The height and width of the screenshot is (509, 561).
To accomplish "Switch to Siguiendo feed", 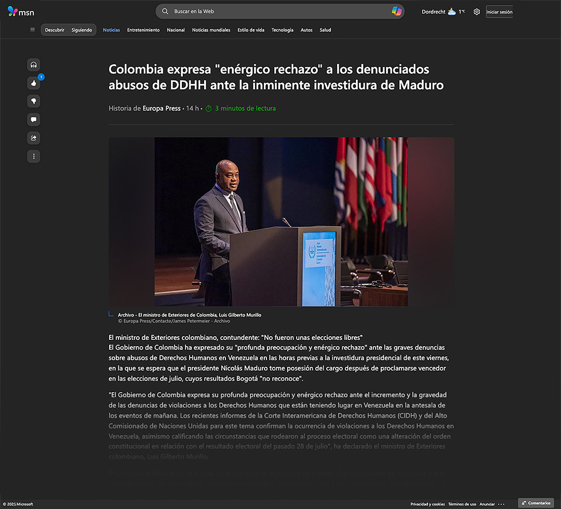I will click(82, 30).
